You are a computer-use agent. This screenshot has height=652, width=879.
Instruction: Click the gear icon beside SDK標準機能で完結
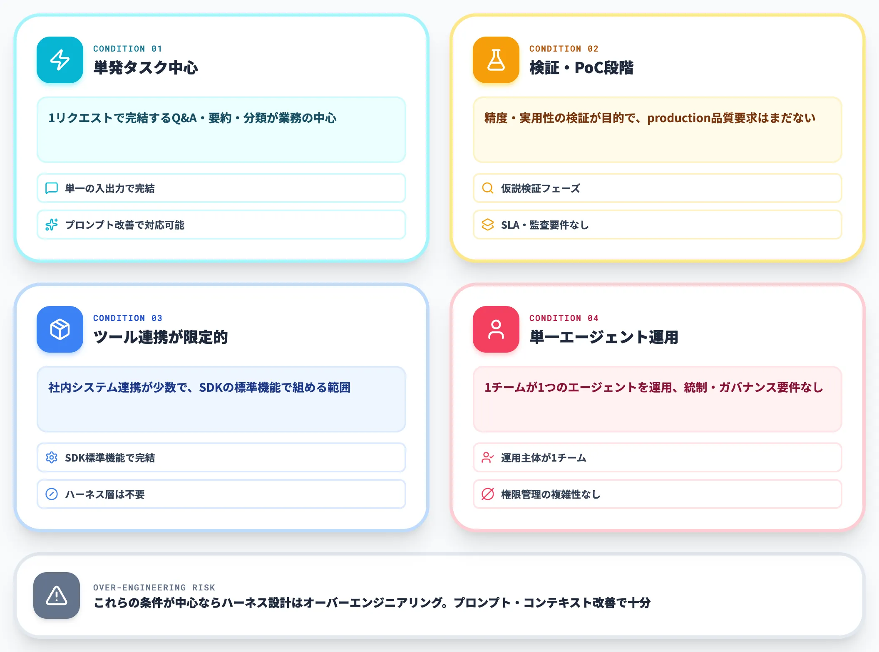(52, 458)
